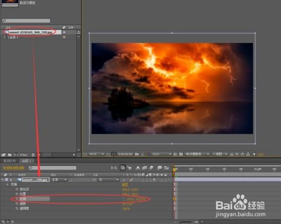Toggle position 位置 stopwatch
This screenshot has height=224, width=281.
17,194
